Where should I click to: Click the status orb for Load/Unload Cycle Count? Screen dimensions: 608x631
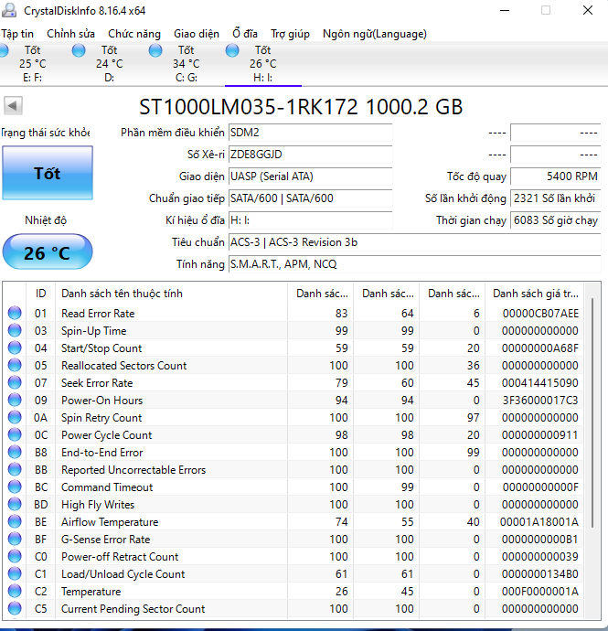coord(15,573)
